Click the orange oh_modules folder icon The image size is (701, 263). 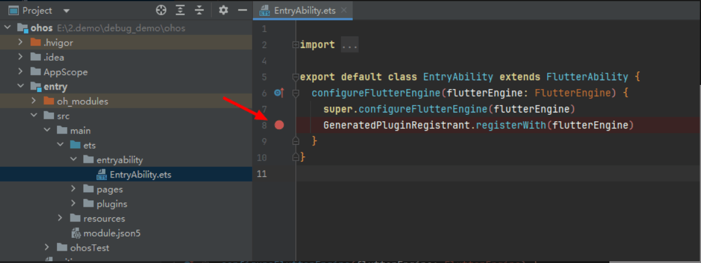[49, 101]
